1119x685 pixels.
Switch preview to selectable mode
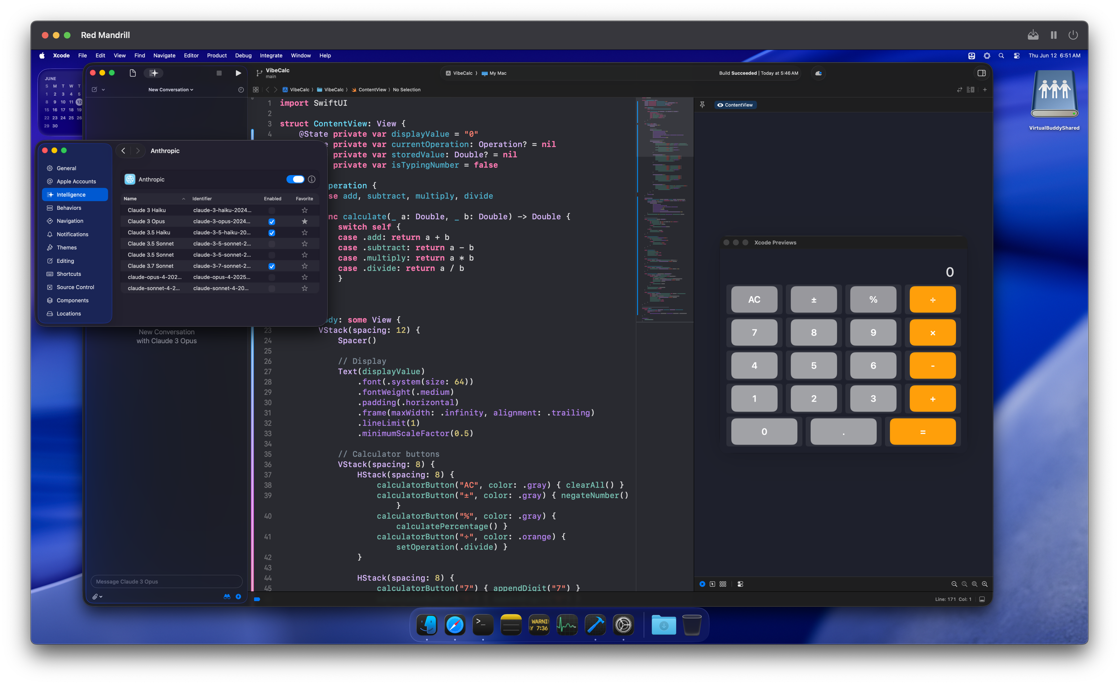(712, 584)
